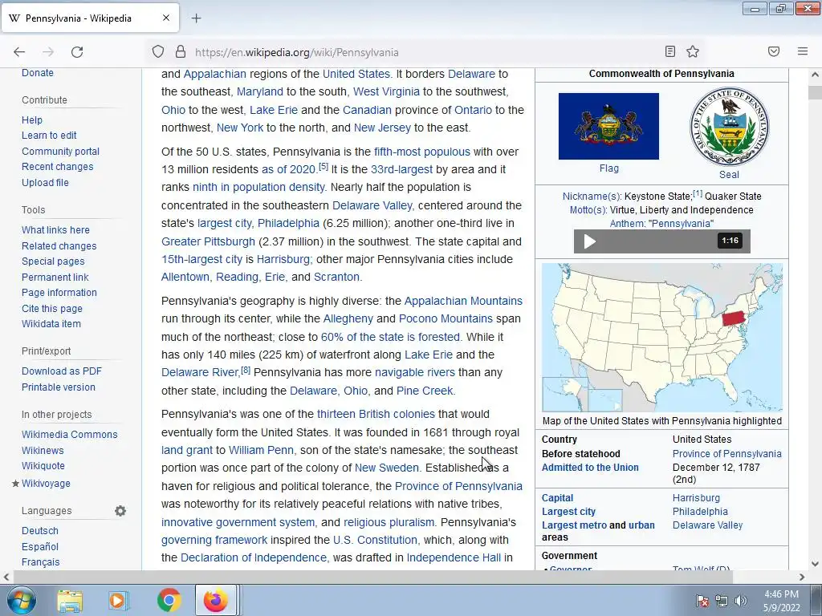The image size is (822, 616).
Task: Open File Explorer from taskbar
Action: [70, 600]
